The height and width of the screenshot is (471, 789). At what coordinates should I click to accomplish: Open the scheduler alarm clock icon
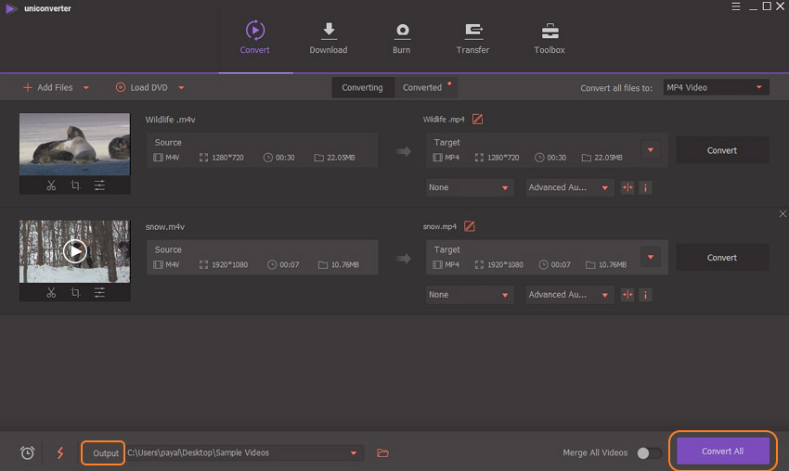pos(28,452)
